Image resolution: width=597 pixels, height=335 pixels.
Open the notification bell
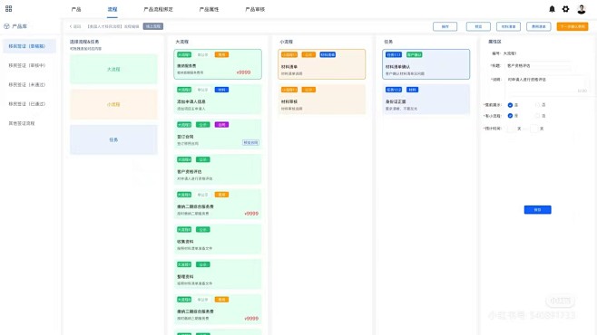point(552,9)
